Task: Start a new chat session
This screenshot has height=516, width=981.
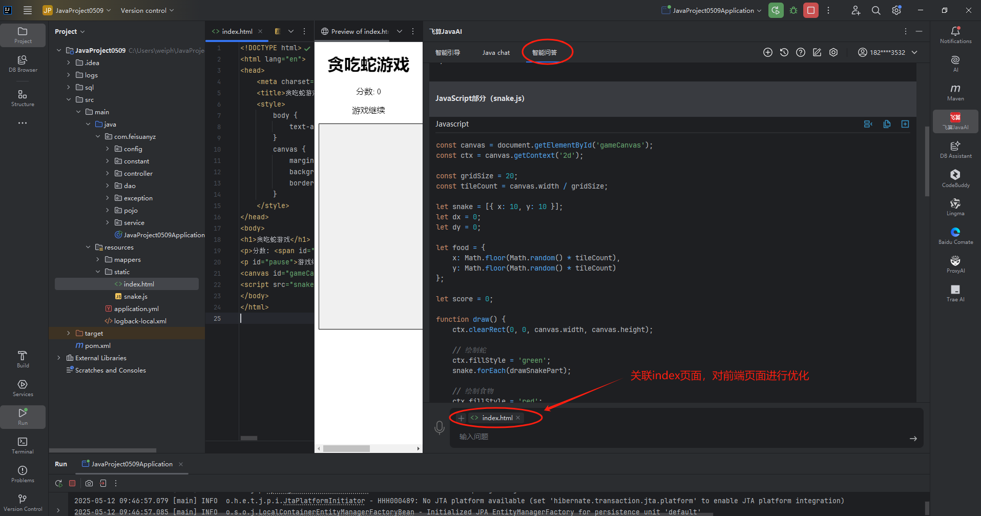Action: click(x=767, y=52)
